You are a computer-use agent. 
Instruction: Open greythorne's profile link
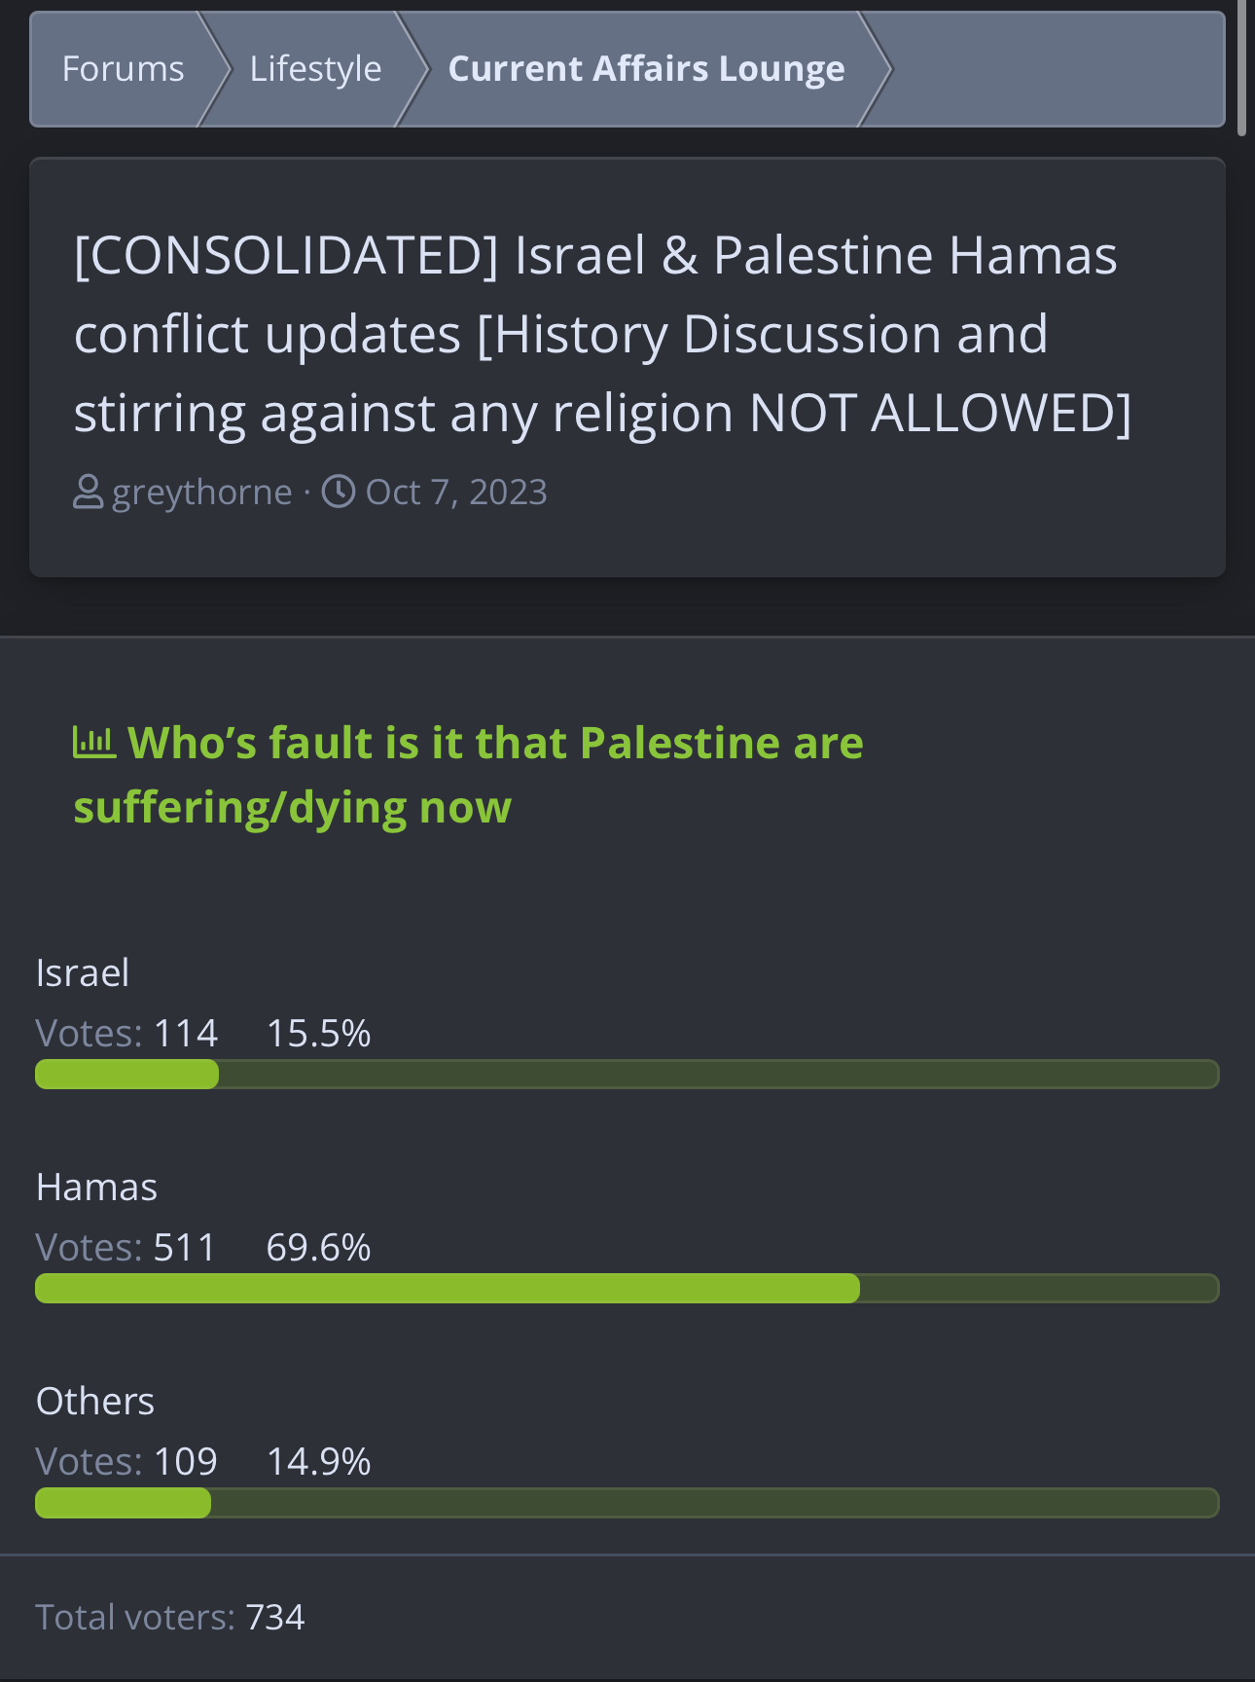[202, 493]
